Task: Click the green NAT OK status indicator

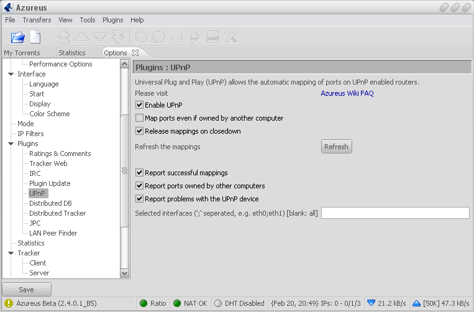Action: [177, 303]
